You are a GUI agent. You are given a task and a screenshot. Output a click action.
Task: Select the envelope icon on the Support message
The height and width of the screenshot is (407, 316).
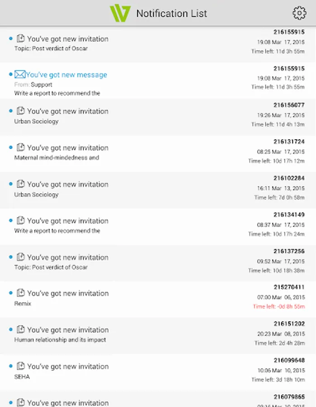[x=20, y=75]
